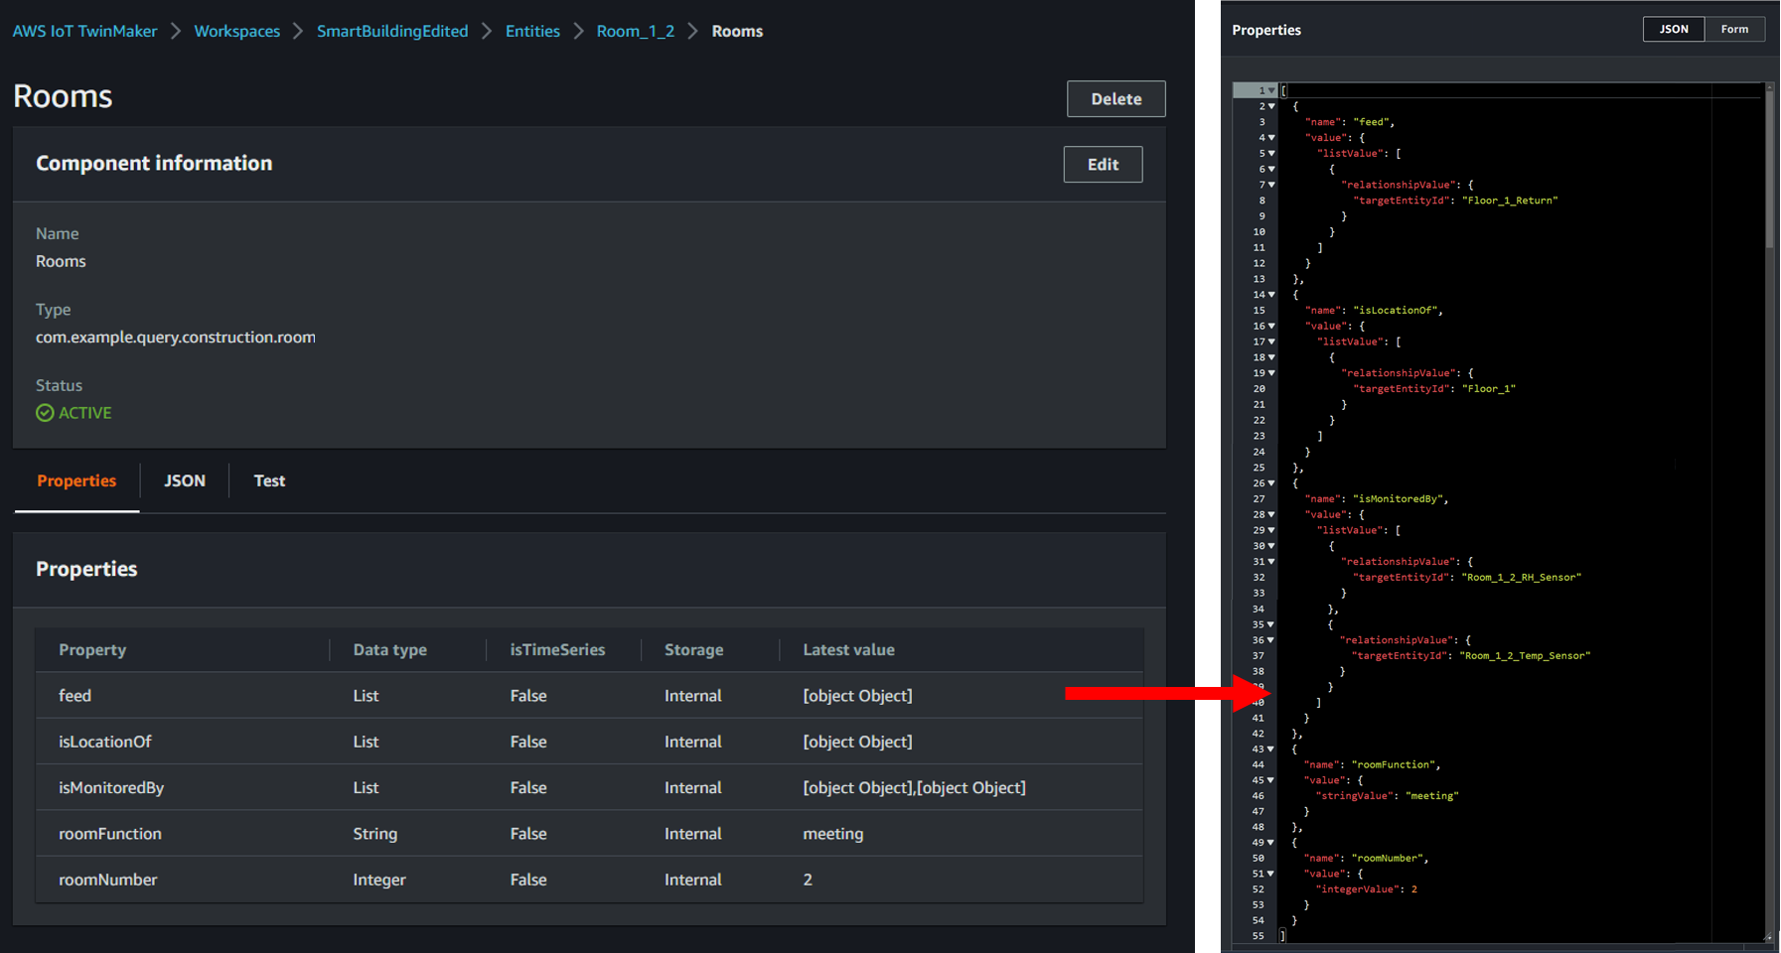Screen dimensions: 1781x953
Task: Navigate to the Workspaces breadcrumb
Action: (237, 31)
